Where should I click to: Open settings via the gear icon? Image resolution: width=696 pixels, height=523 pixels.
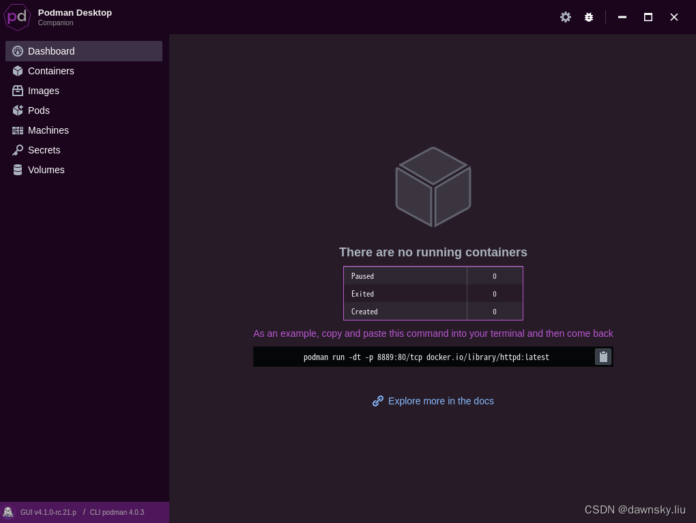565,17
